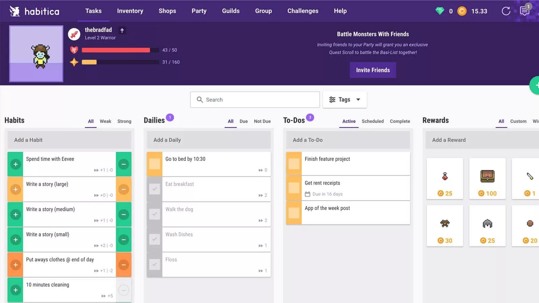Score plus on Spend time with Eevee

coord(15,164)
